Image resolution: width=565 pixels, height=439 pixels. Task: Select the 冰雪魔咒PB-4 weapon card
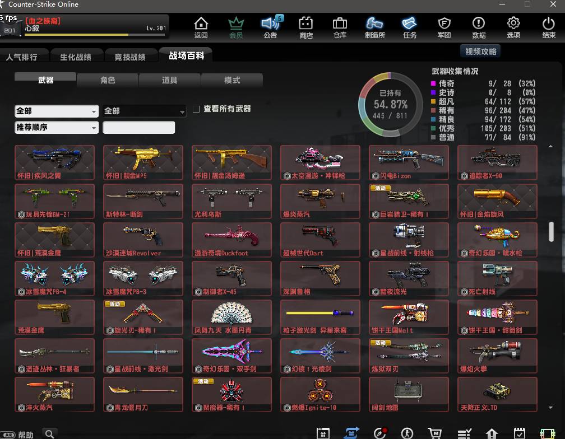click(54, 278)
